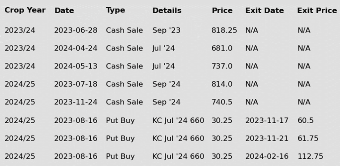
Task: Select the 2023-06-28 date cell
Action: (76, 30)
